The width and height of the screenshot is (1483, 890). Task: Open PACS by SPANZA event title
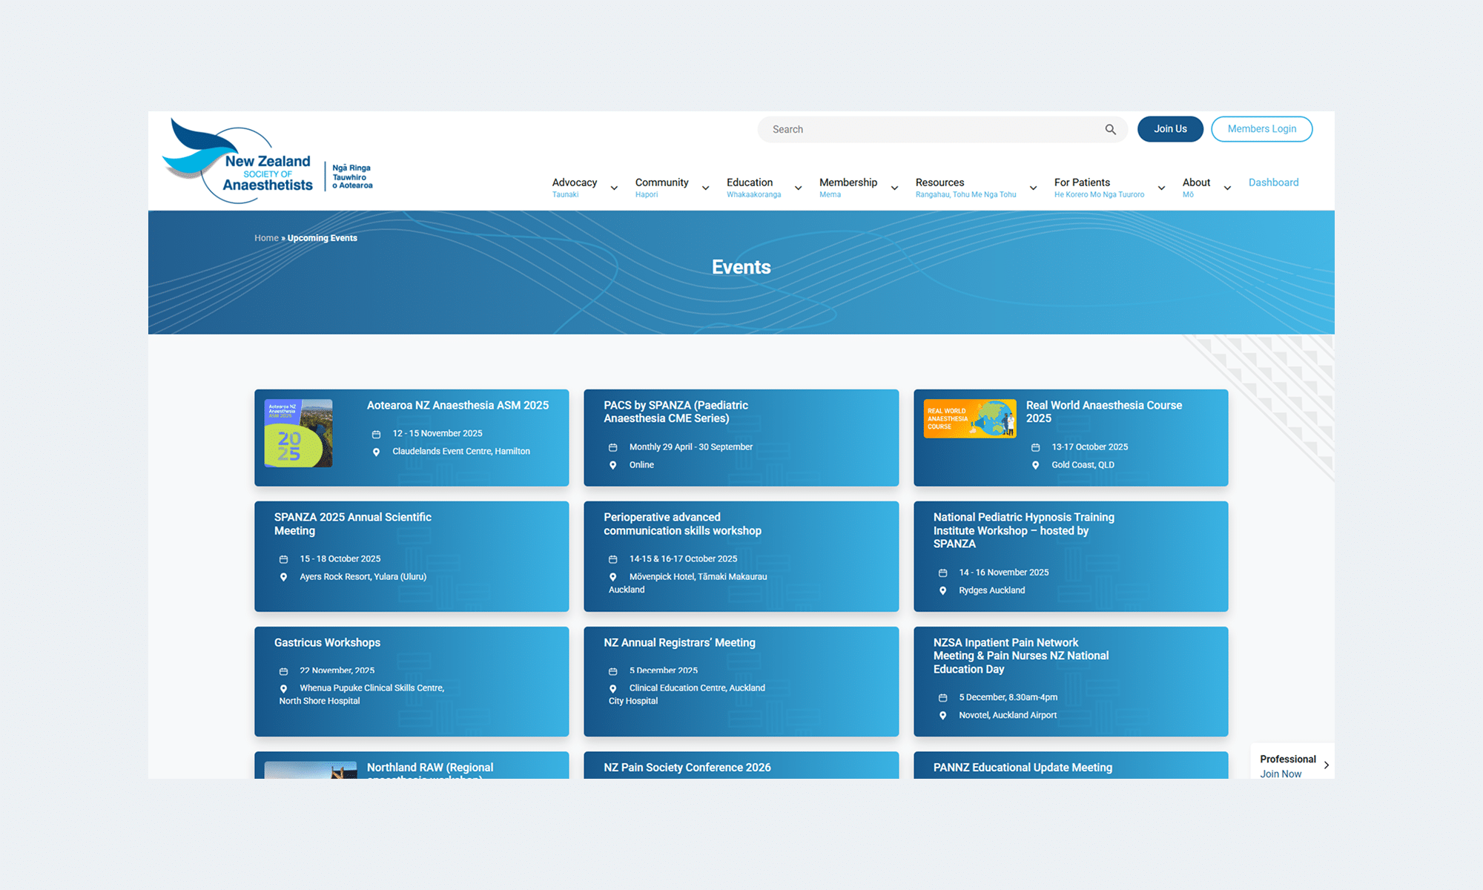click(x=676, y=412)
